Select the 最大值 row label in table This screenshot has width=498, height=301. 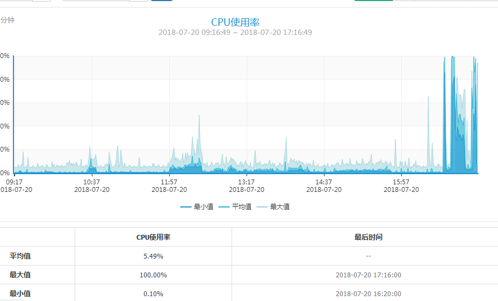(x=20, y=275)
